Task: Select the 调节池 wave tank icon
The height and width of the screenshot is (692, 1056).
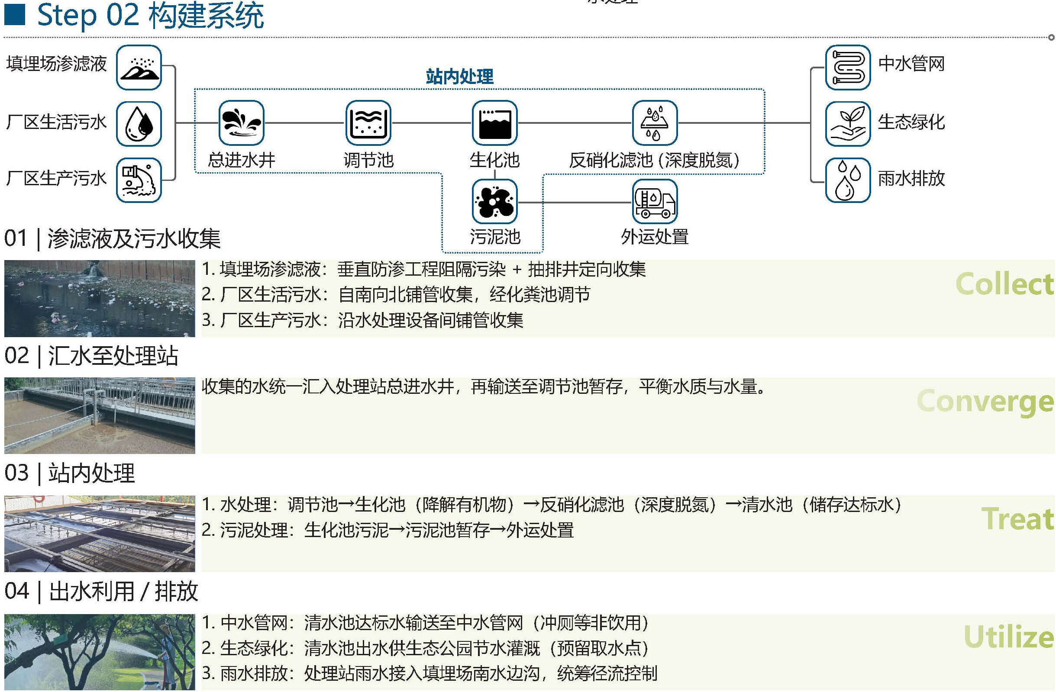Action: coord(368,123)
